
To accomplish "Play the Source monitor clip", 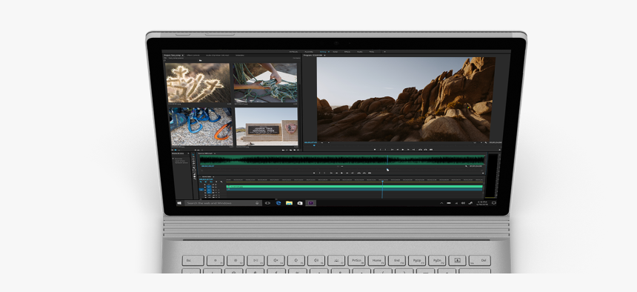I will [341, 173].
